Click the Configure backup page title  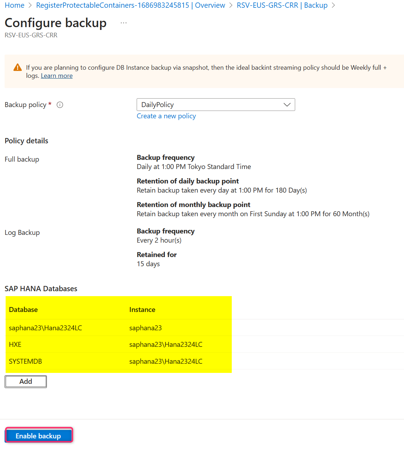click(56, 23)
